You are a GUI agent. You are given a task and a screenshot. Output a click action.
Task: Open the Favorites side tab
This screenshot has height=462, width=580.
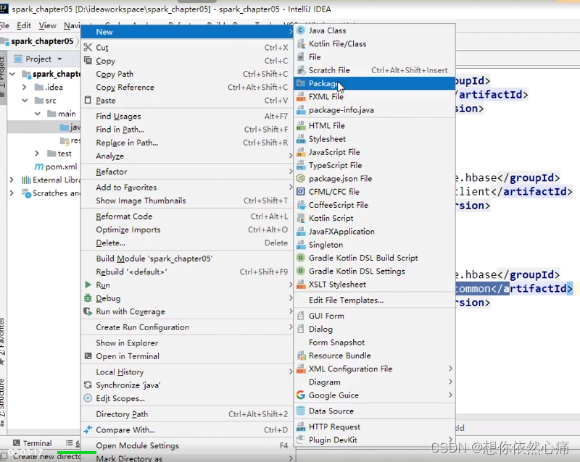[x=2, y=342]
